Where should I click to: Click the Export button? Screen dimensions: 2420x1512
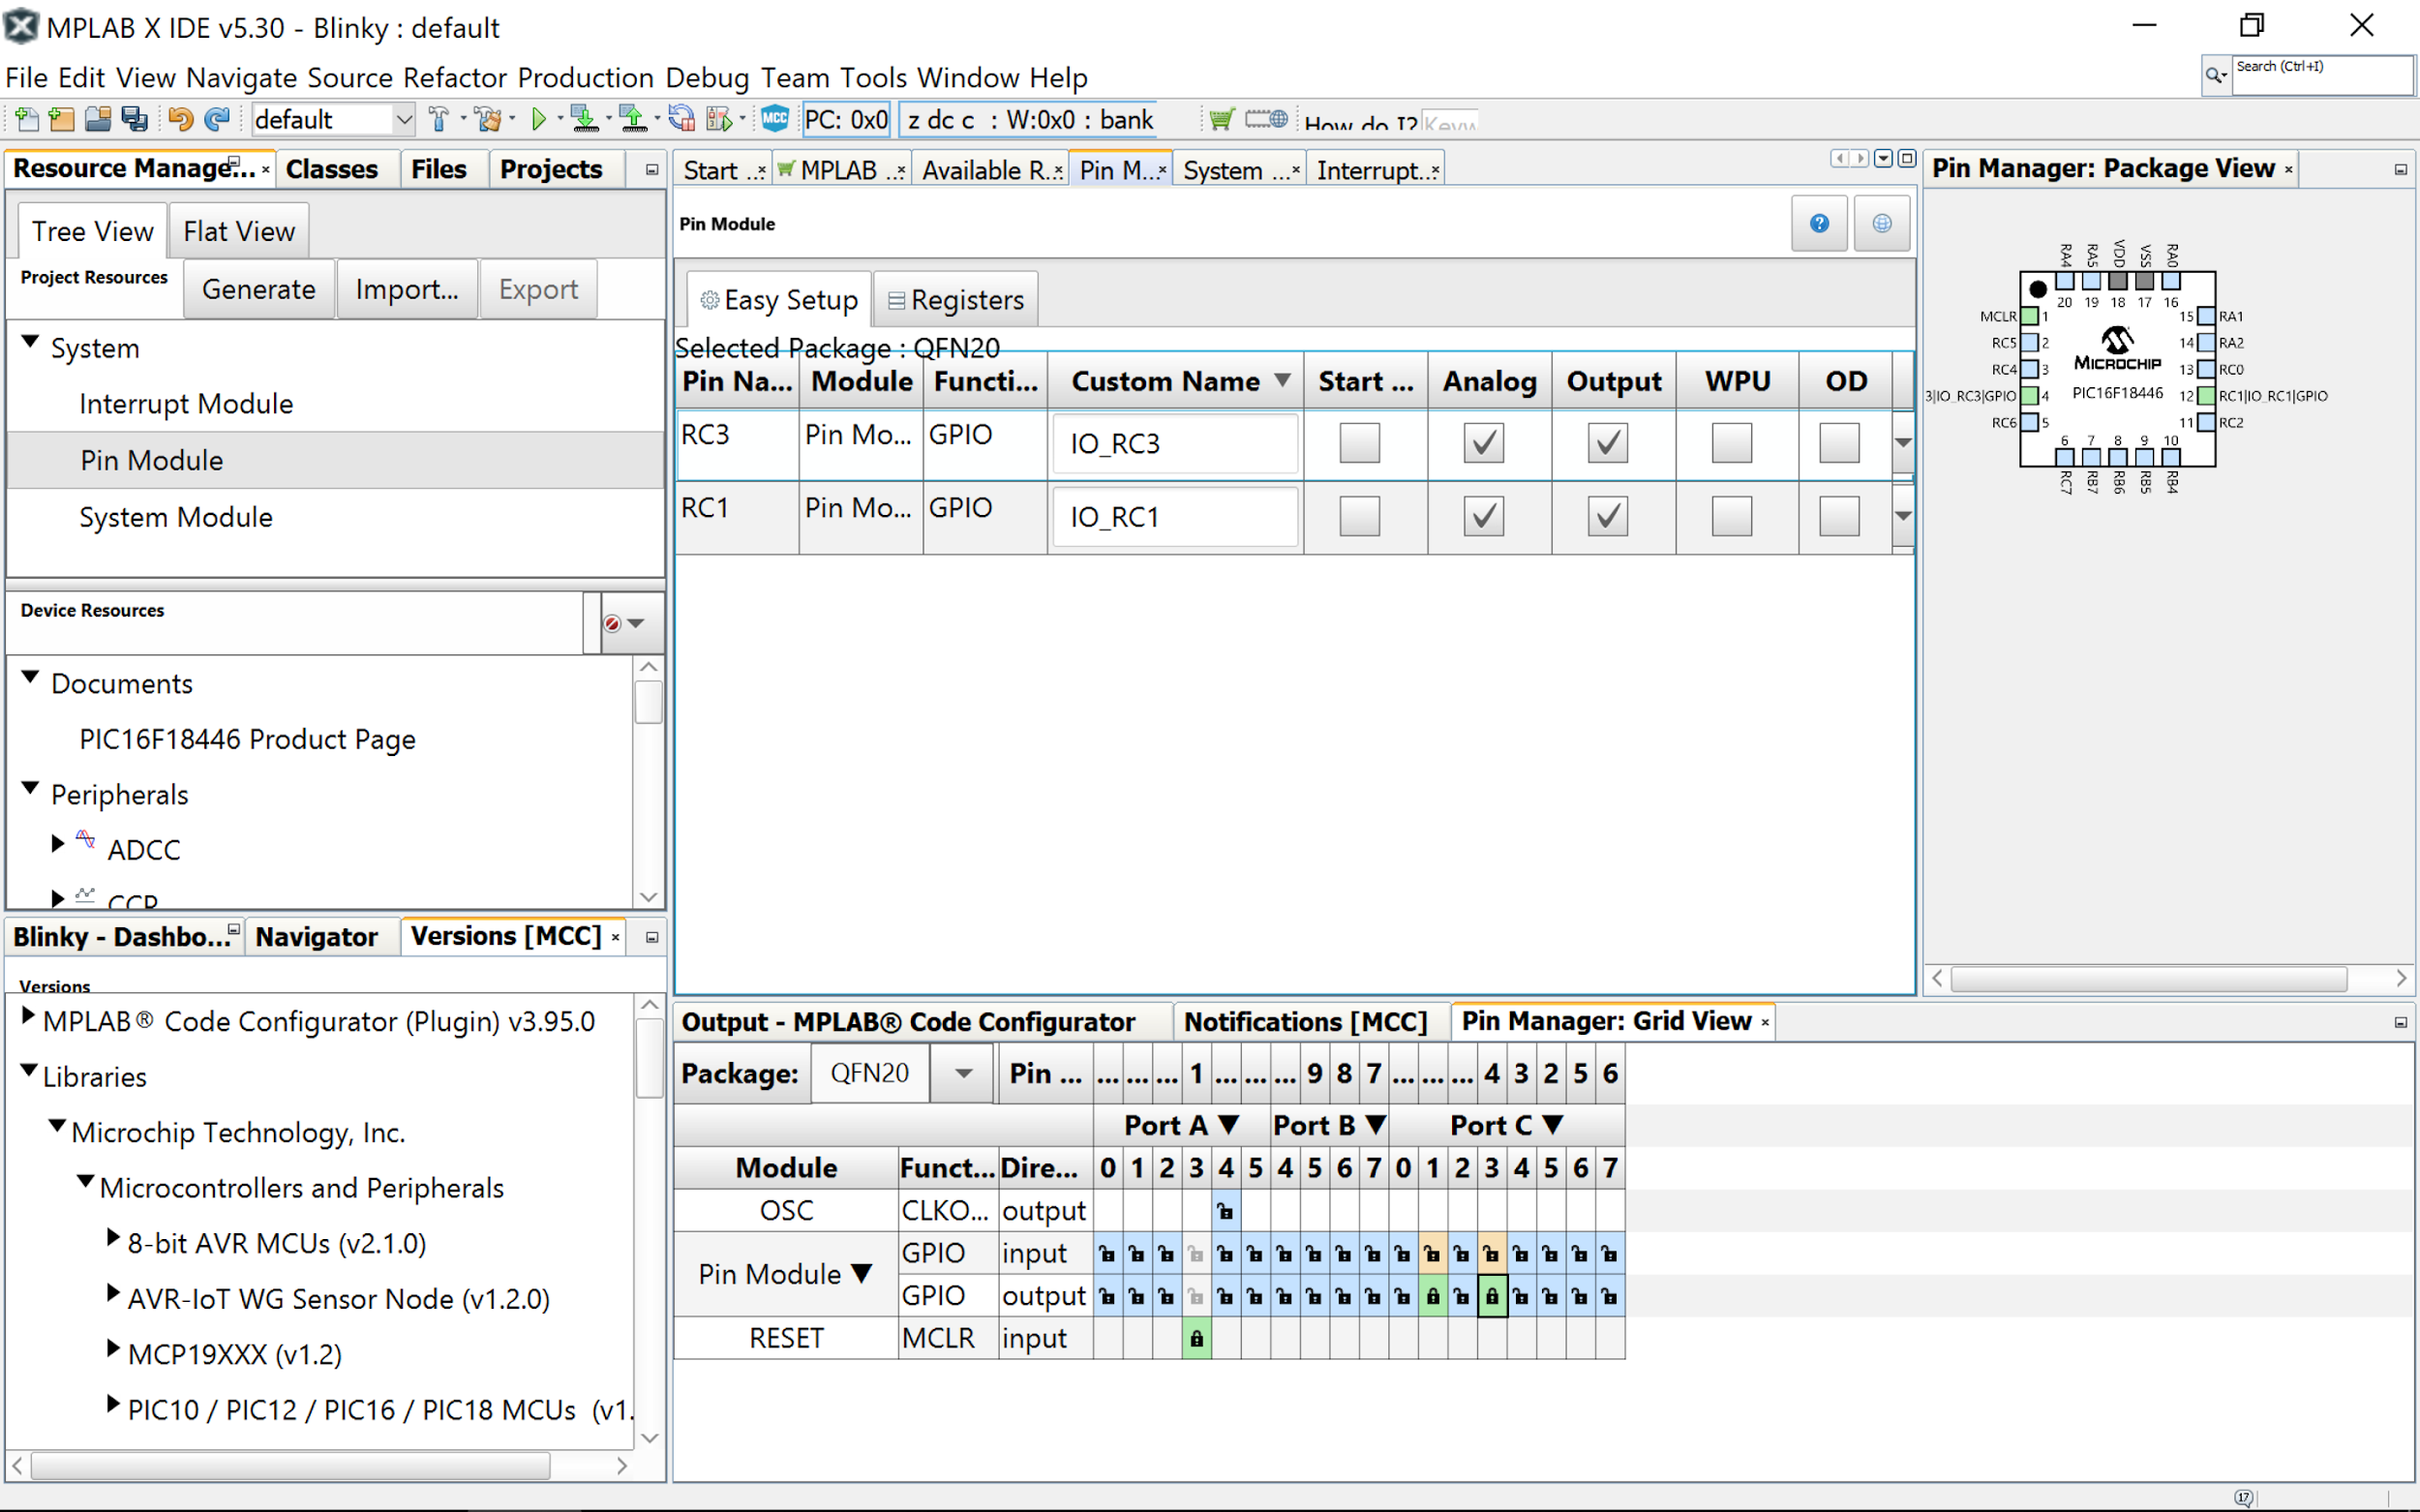point(538,290)
